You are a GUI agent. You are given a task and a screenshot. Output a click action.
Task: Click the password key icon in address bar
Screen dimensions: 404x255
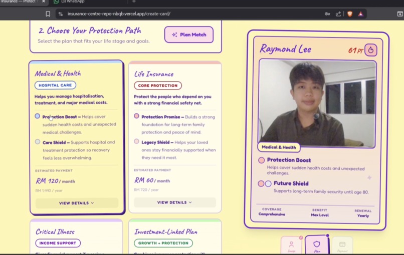(x=327, y=14)
